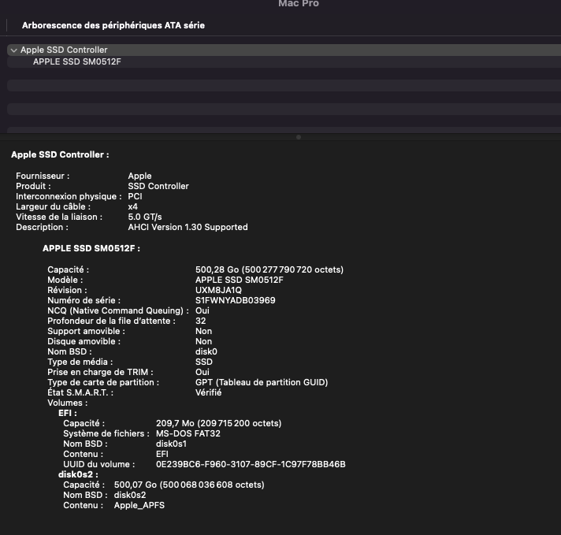Collapse the Apple SSD Controller tree row
The image size is (561, 535).
(x=14, y=50)
